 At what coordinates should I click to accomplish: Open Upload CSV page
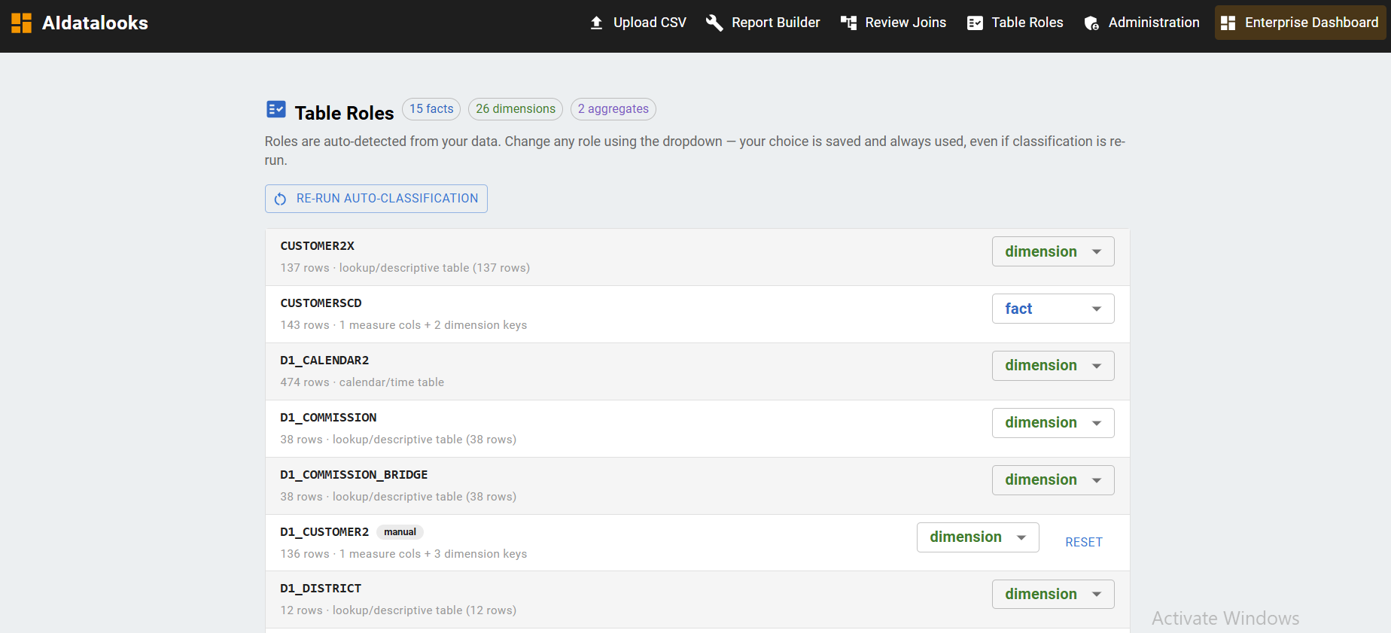pos(638,23)
